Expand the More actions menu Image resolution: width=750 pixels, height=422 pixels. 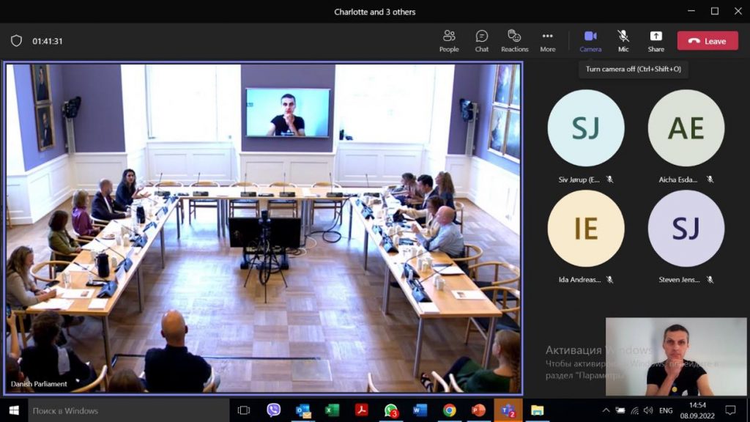pos(547,41)
